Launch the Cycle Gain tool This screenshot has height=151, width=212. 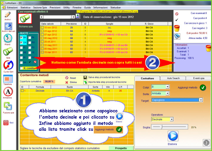(8, 65)
